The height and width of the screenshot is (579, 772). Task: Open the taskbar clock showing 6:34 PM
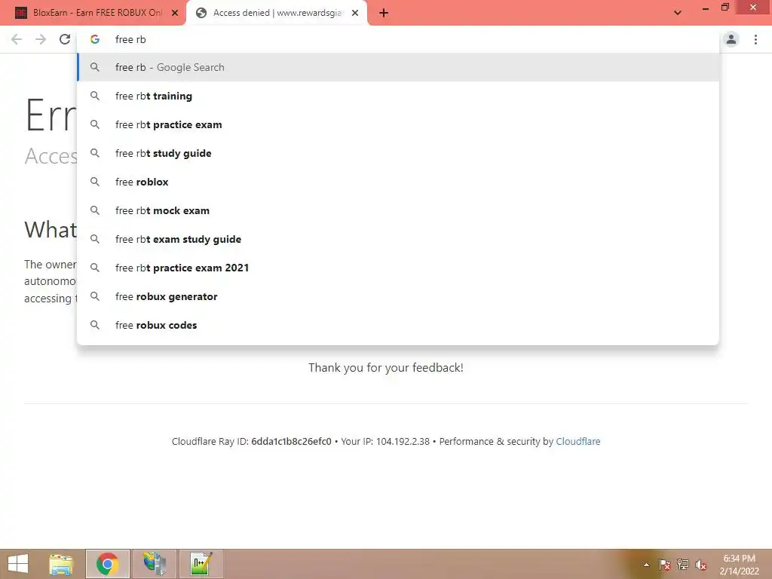pos(739,565)
